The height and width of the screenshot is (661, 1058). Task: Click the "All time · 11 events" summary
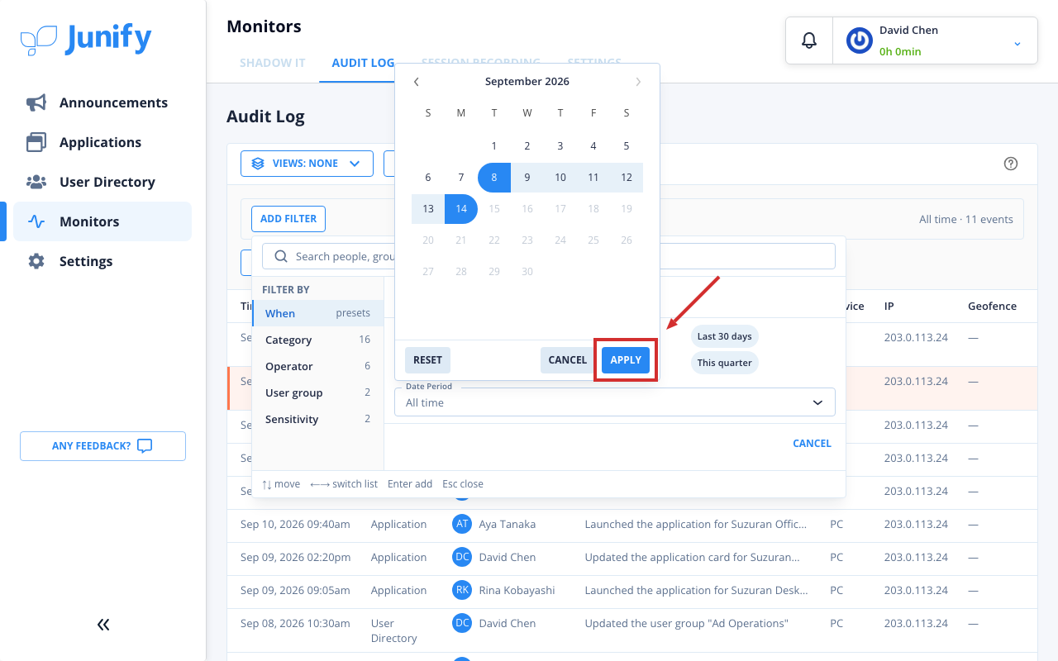click(966, 220)
